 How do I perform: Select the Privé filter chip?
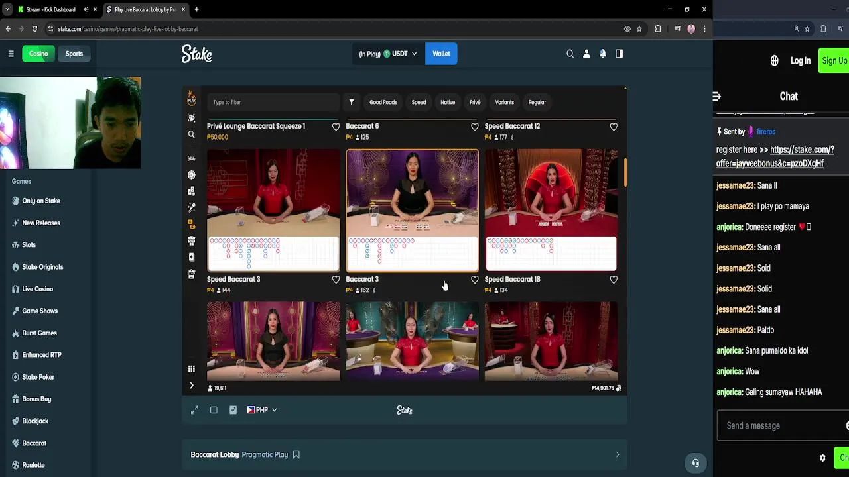(475, 102)
